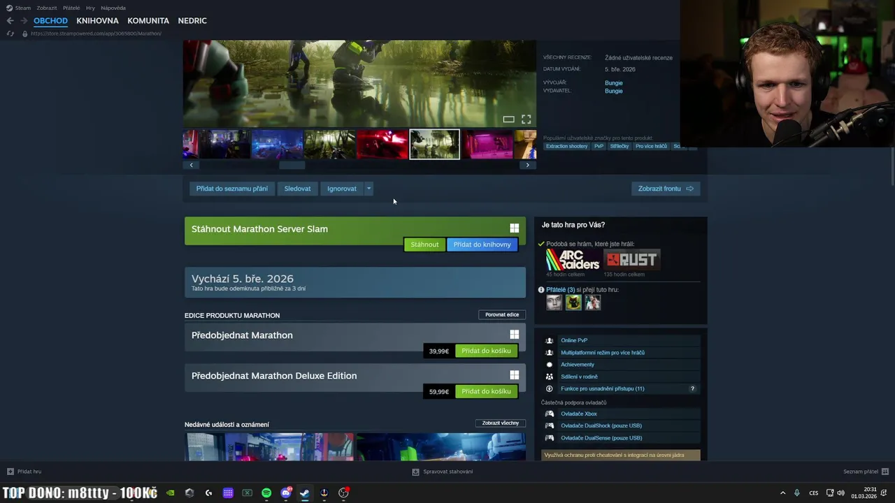Open Spotify from the taskbar
The image size is (895, 503).
point(266,493)
